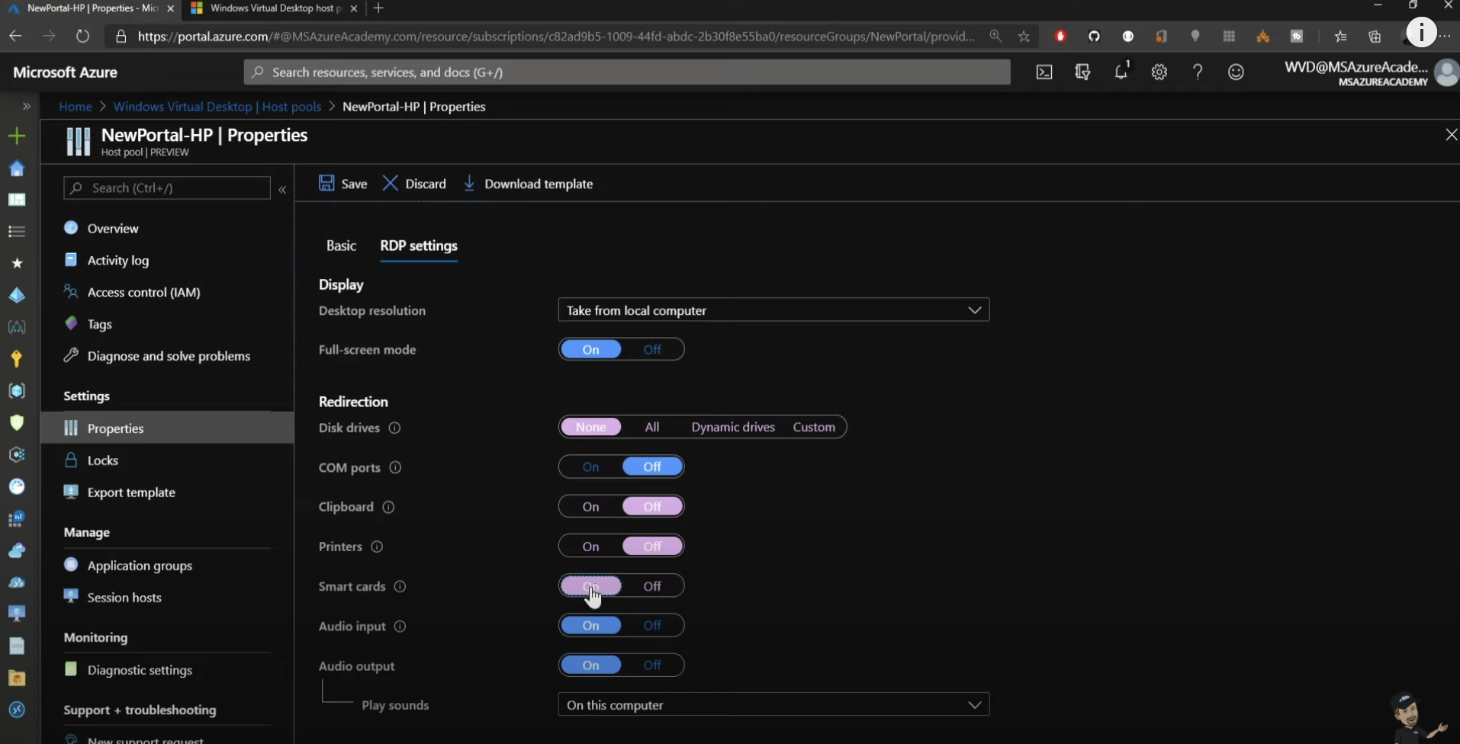Select All for Disk drives redirection
The image size is (1460, 744).
(651, 428)
